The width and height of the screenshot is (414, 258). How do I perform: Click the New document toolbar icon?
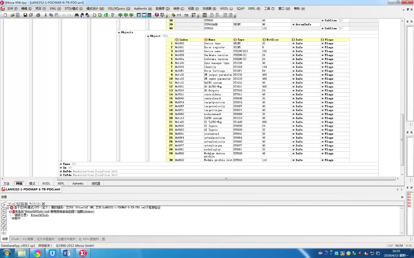coord(5,15)
